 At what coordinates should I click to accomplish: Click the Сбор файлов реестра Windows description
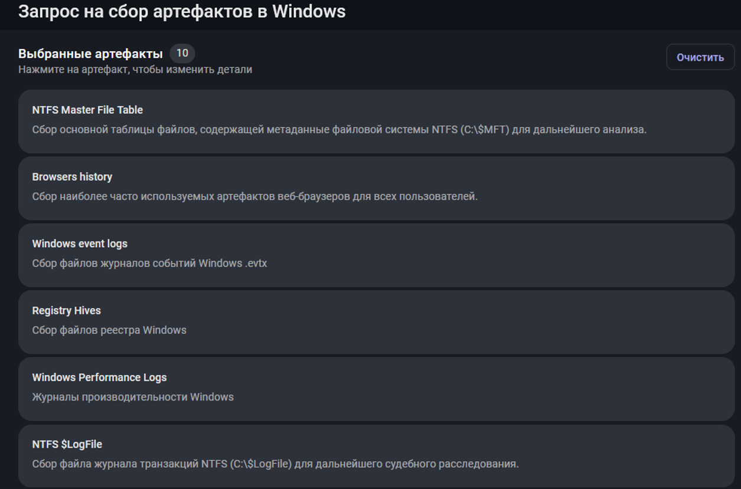point(109,330)
